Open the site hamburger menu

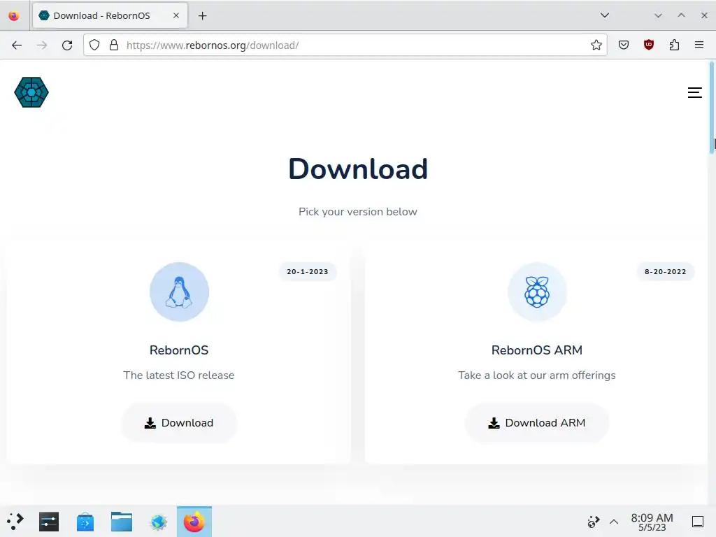[x=694, y=93]
